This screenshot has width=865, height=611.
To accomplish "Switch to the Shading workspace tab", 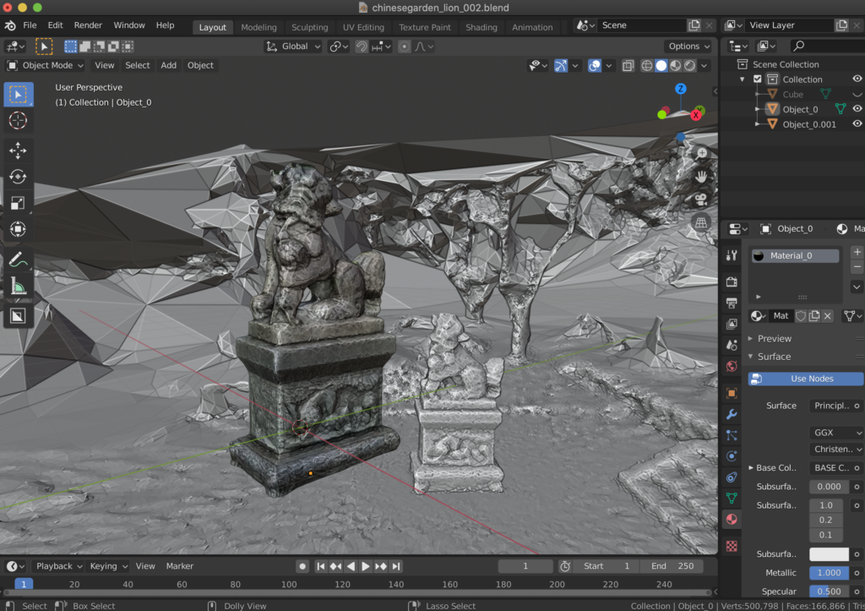I will [x=481, y=26].
